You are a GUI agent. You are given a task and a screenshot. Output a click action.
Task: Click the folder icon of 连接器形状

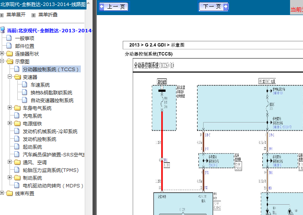point(10,53)
